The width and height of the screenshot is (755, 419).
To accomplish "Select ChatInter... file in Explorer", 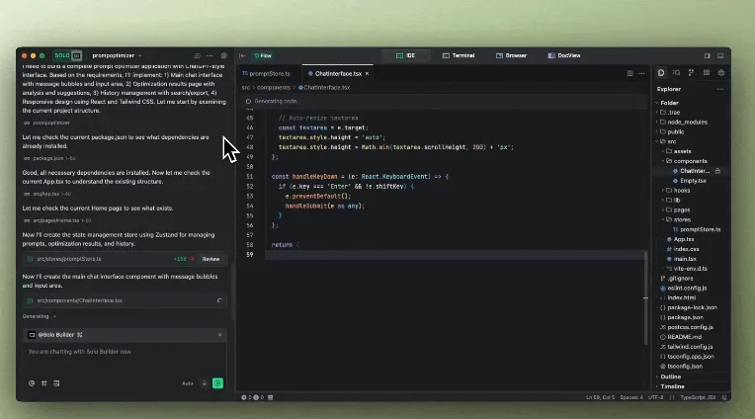I will click(695, 171).
